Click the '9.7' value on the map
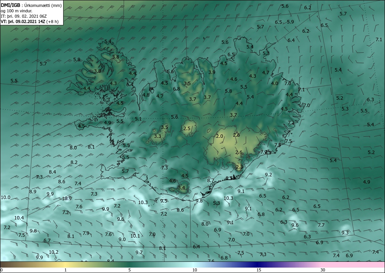The height and width of the screenshot is (273, 385). coord(139,252)
